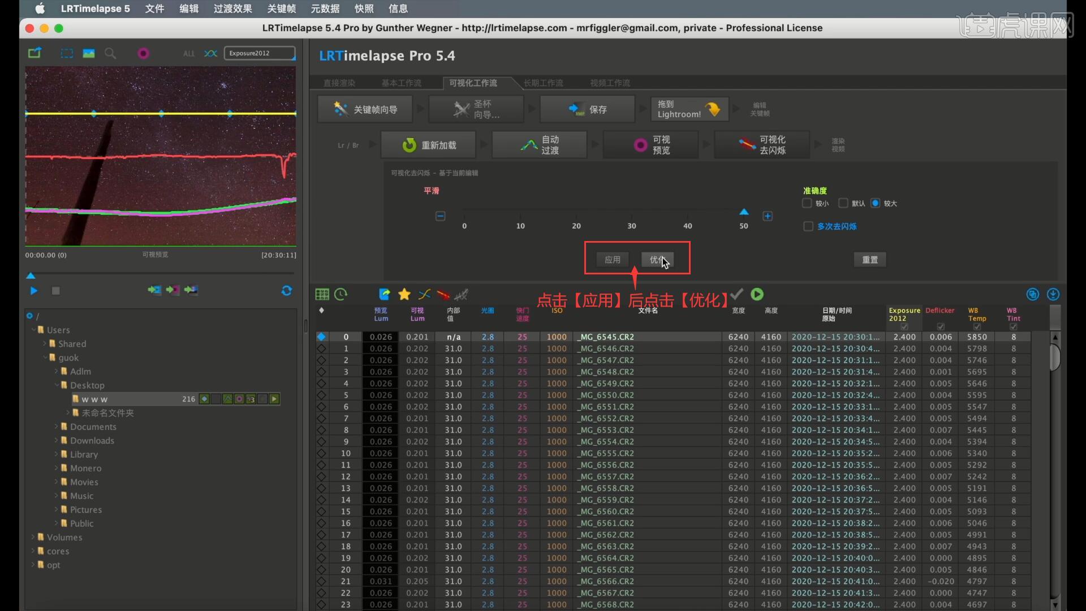
Task: Click the yellow star icon above table
Action: coord(404,294)
